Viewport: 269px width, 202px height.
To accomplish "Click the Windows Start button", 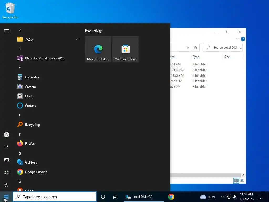I will [6, 197].
